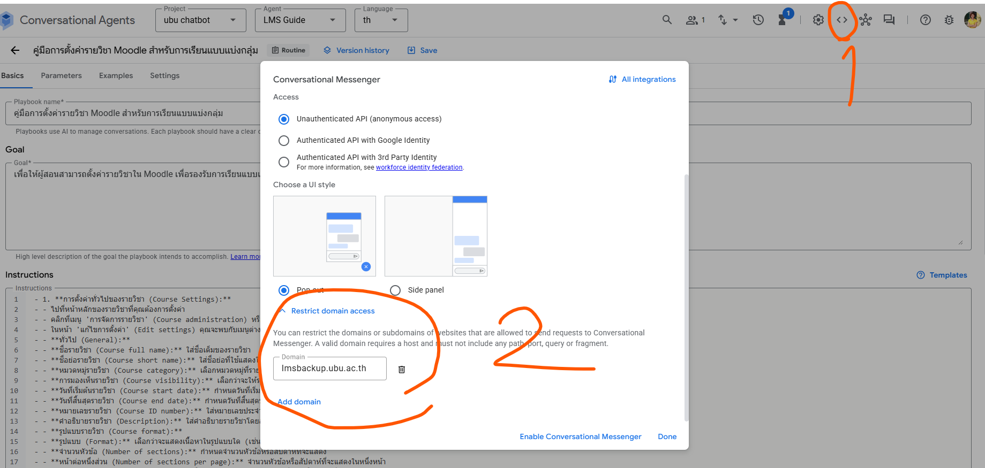Switch to the Parameters tab
The height and width of the screenshot is (468, 985).
point(61,75)
